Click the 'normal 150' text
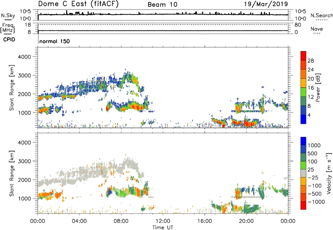 coord(55,41)
